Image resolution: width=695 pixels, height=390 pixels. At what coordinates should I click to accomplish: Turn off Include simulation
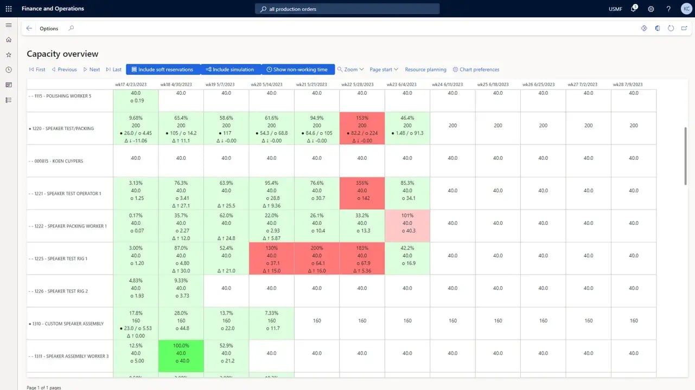[x=230, y=69]
